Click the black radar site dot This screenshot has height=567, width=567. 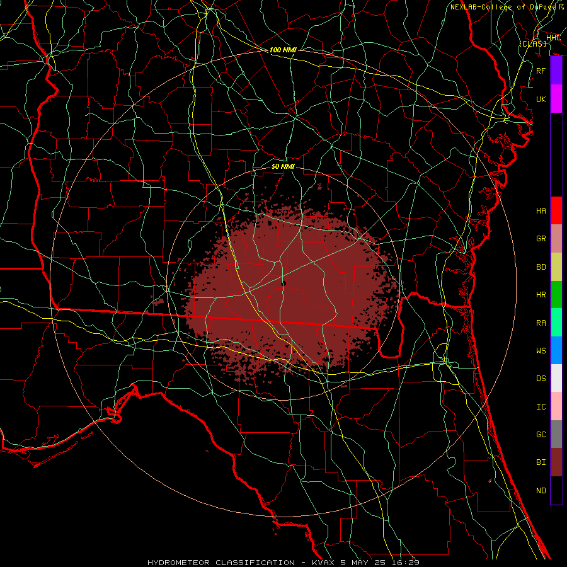tap(283, 284)
